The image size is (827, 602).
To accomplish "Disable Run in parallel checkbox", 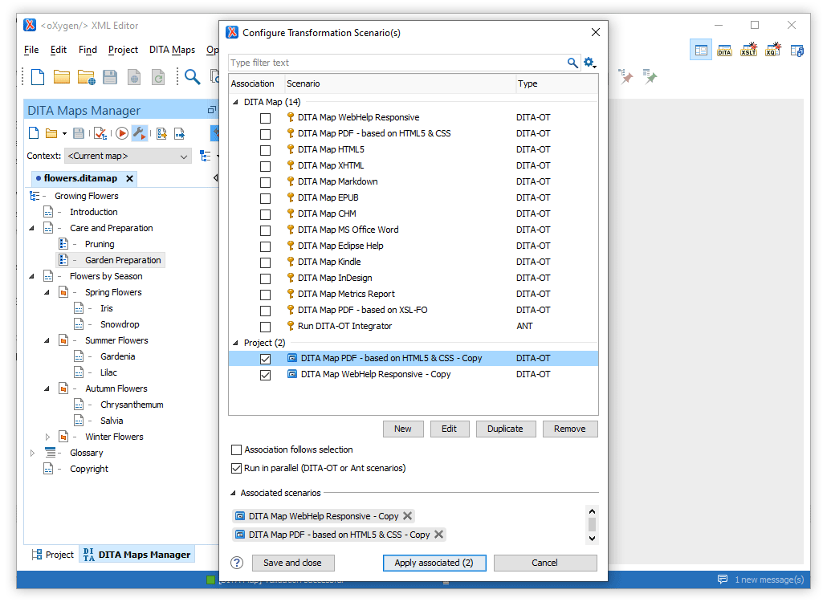I will [236, 468].
